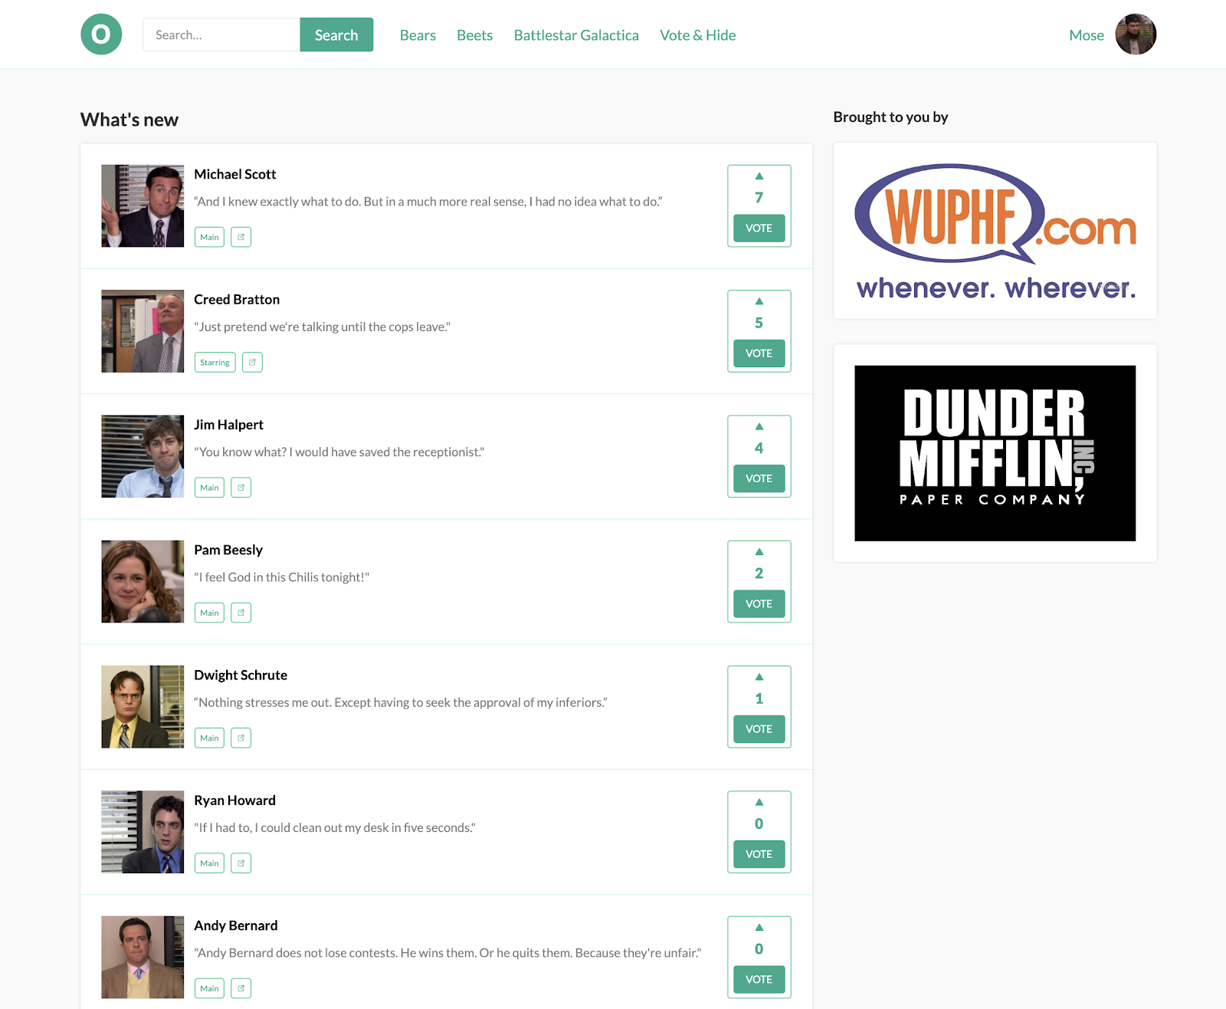Open Andy Bernard thumbnail photo

[x=143, y=957]
